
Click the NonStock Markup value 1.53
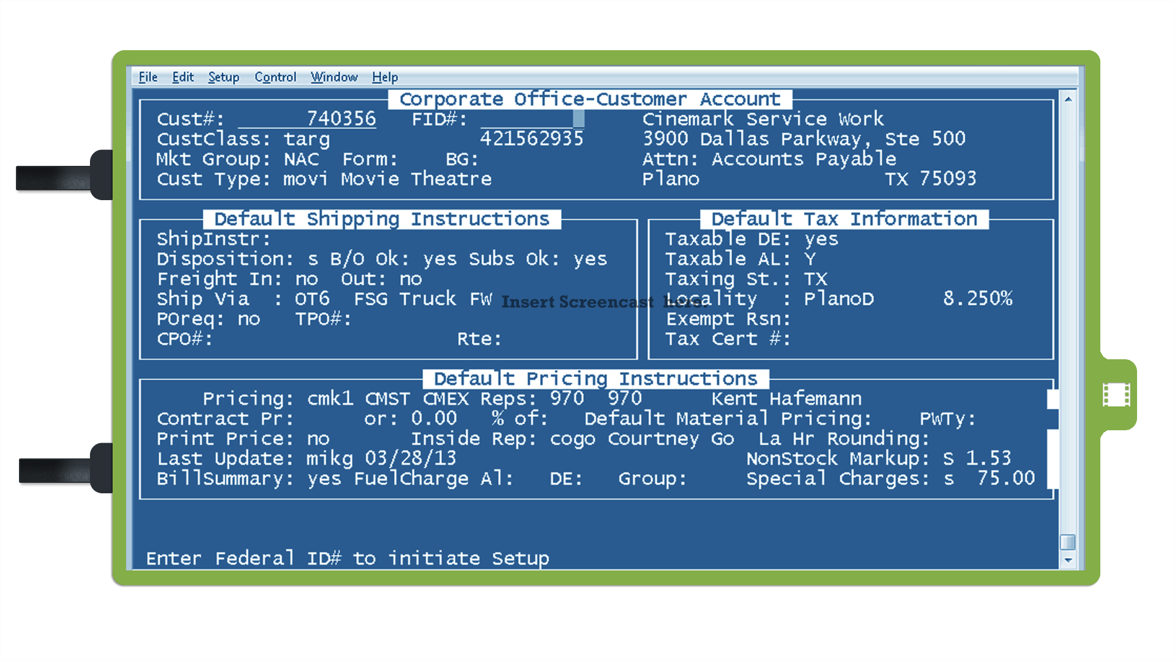pos(989,458)
